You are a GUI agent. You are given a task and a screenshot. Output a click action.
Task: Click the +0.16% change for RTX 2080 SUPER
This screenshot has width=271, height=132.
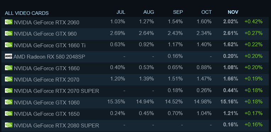[253, 125]
